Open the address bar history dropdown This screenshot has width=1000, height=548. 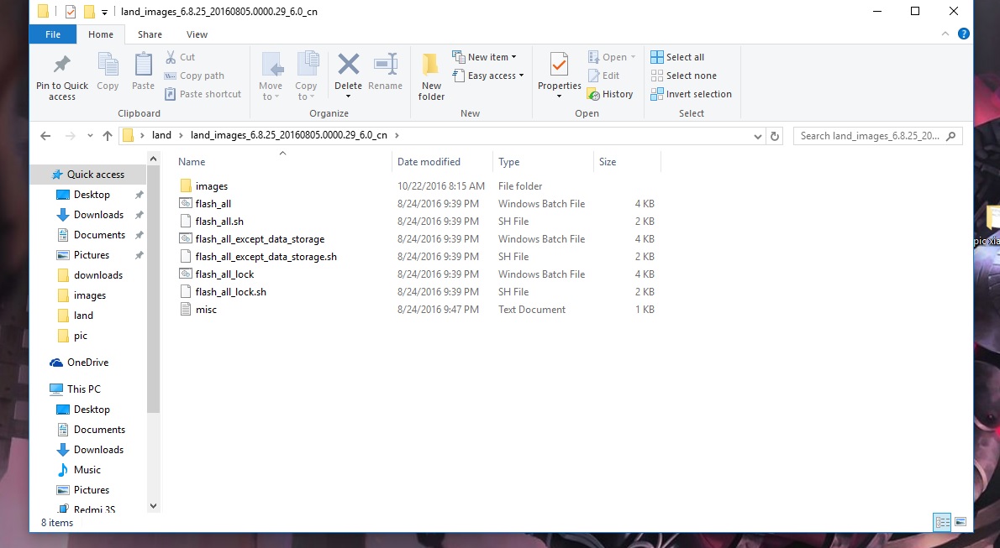point(758,136)
